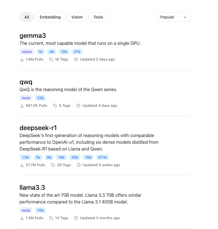Image resolution: width=218 pixels, height=229 pixels.
Task: Click the download icon beside 1.6M Pulls
Action: coord(22,59)
